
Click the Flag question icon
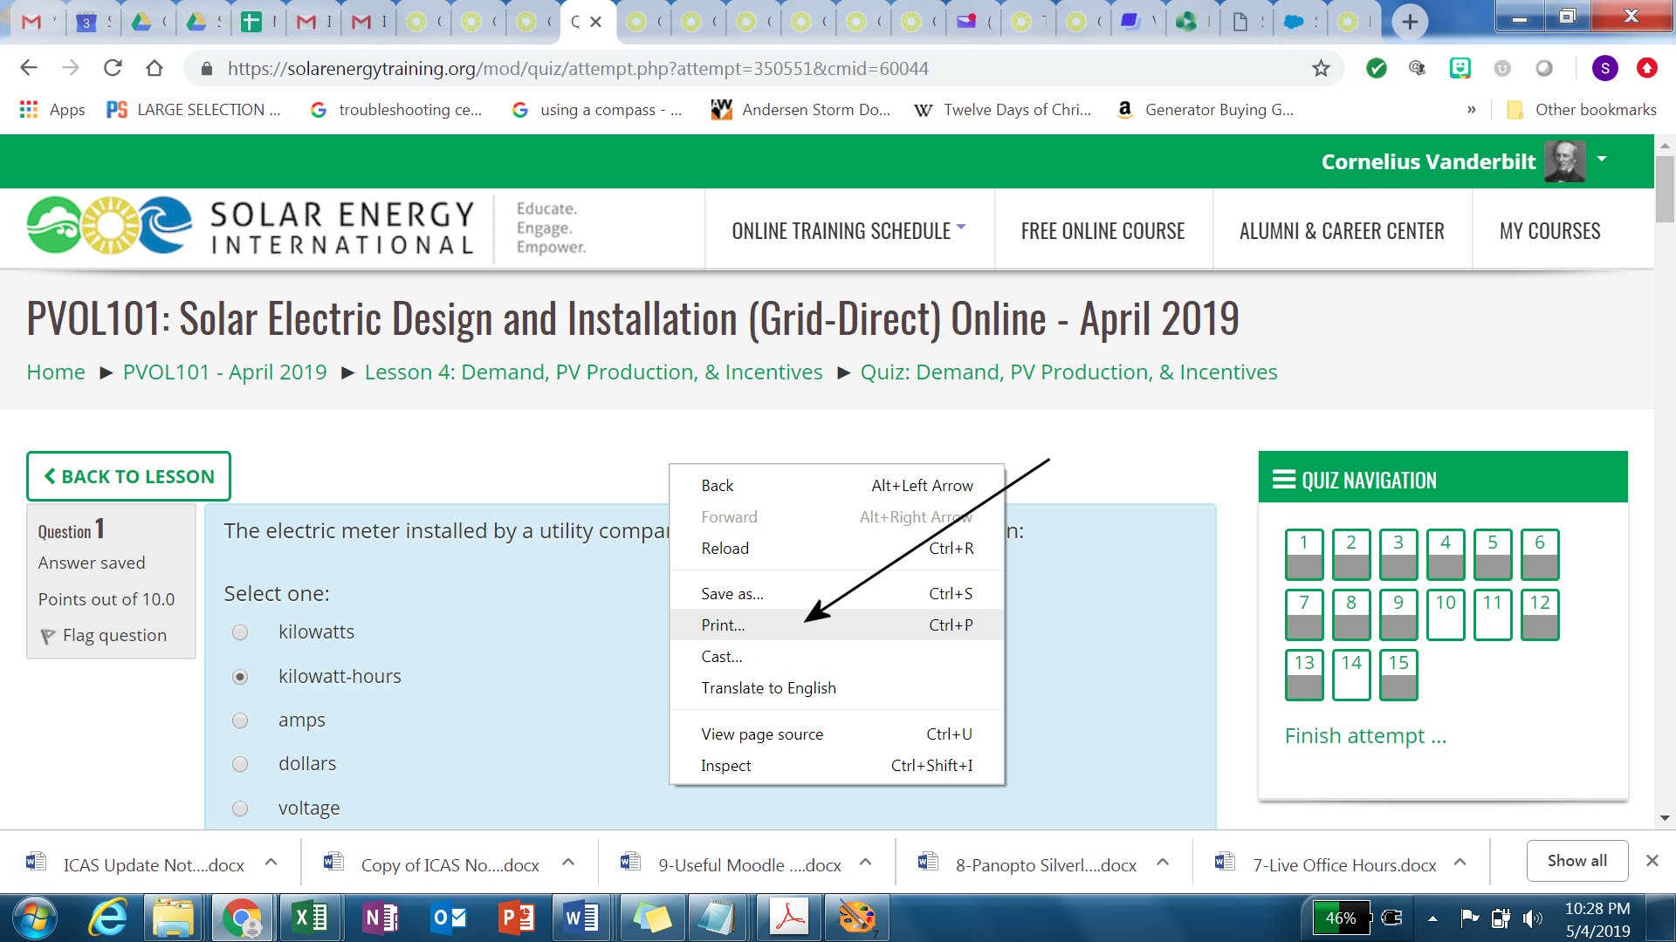point(48,636)
